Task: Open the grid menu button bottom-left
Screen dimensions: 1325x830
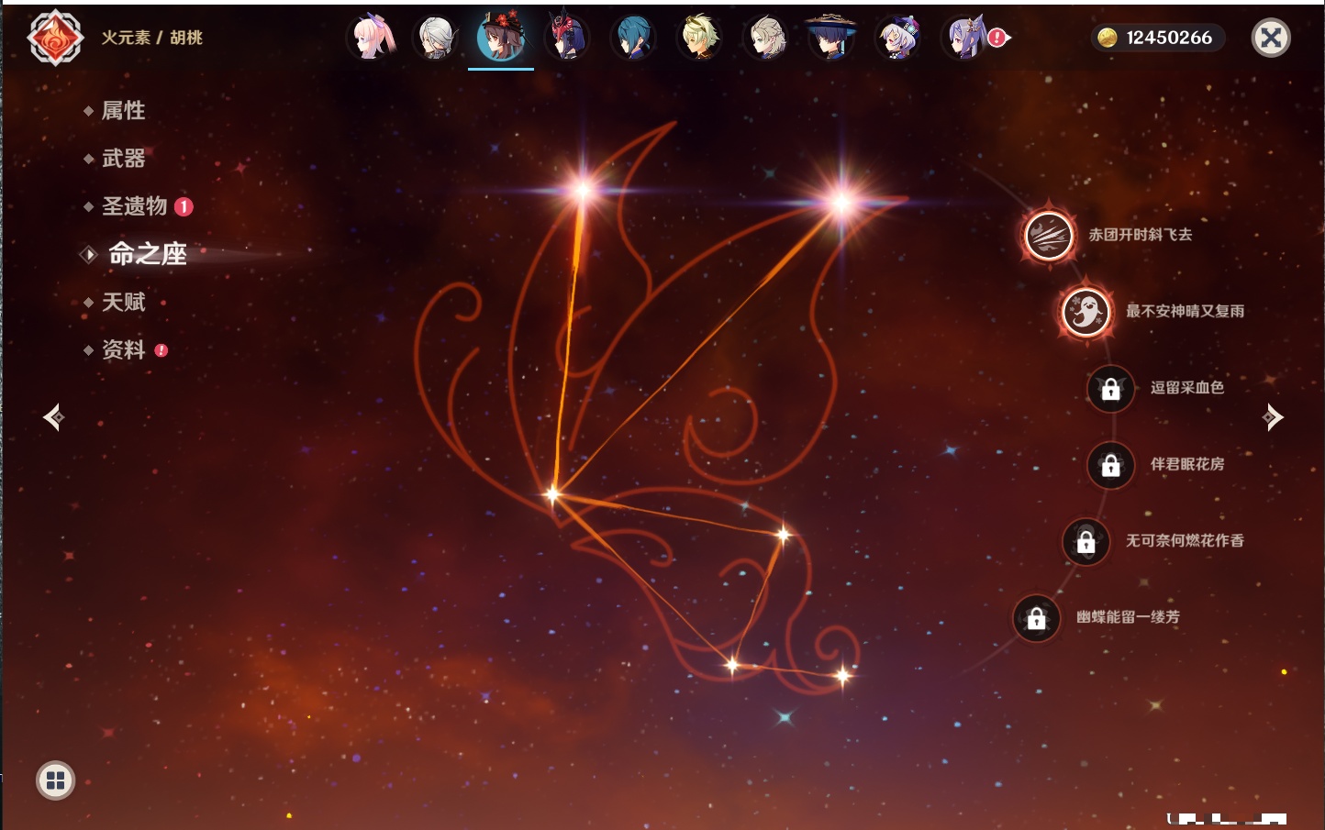Action: [55, 780]
